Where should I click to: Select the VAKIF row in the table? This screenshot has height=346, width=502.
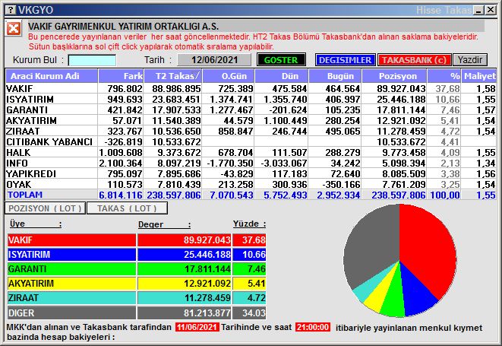[251, 88]
